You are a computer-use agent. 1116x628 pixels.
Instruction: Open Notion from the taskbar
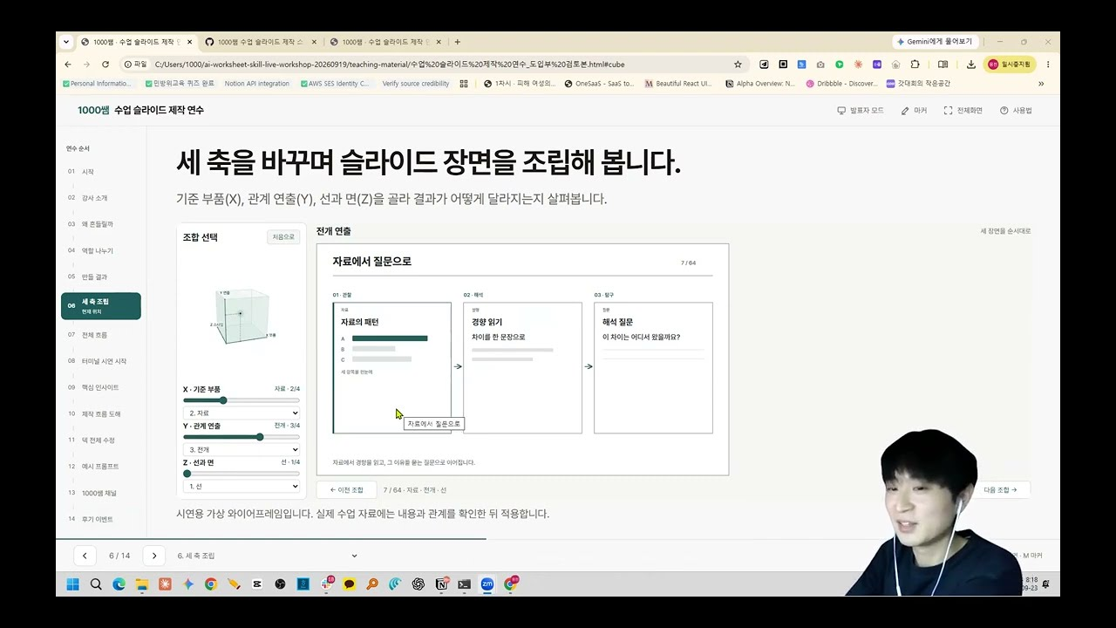click(441, 584)
